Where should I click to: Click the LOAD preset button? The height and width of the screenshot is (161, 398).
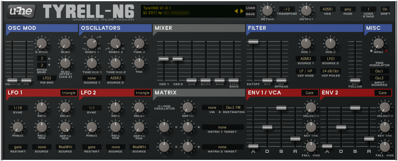pyautogui.click(x=250, y=8)
